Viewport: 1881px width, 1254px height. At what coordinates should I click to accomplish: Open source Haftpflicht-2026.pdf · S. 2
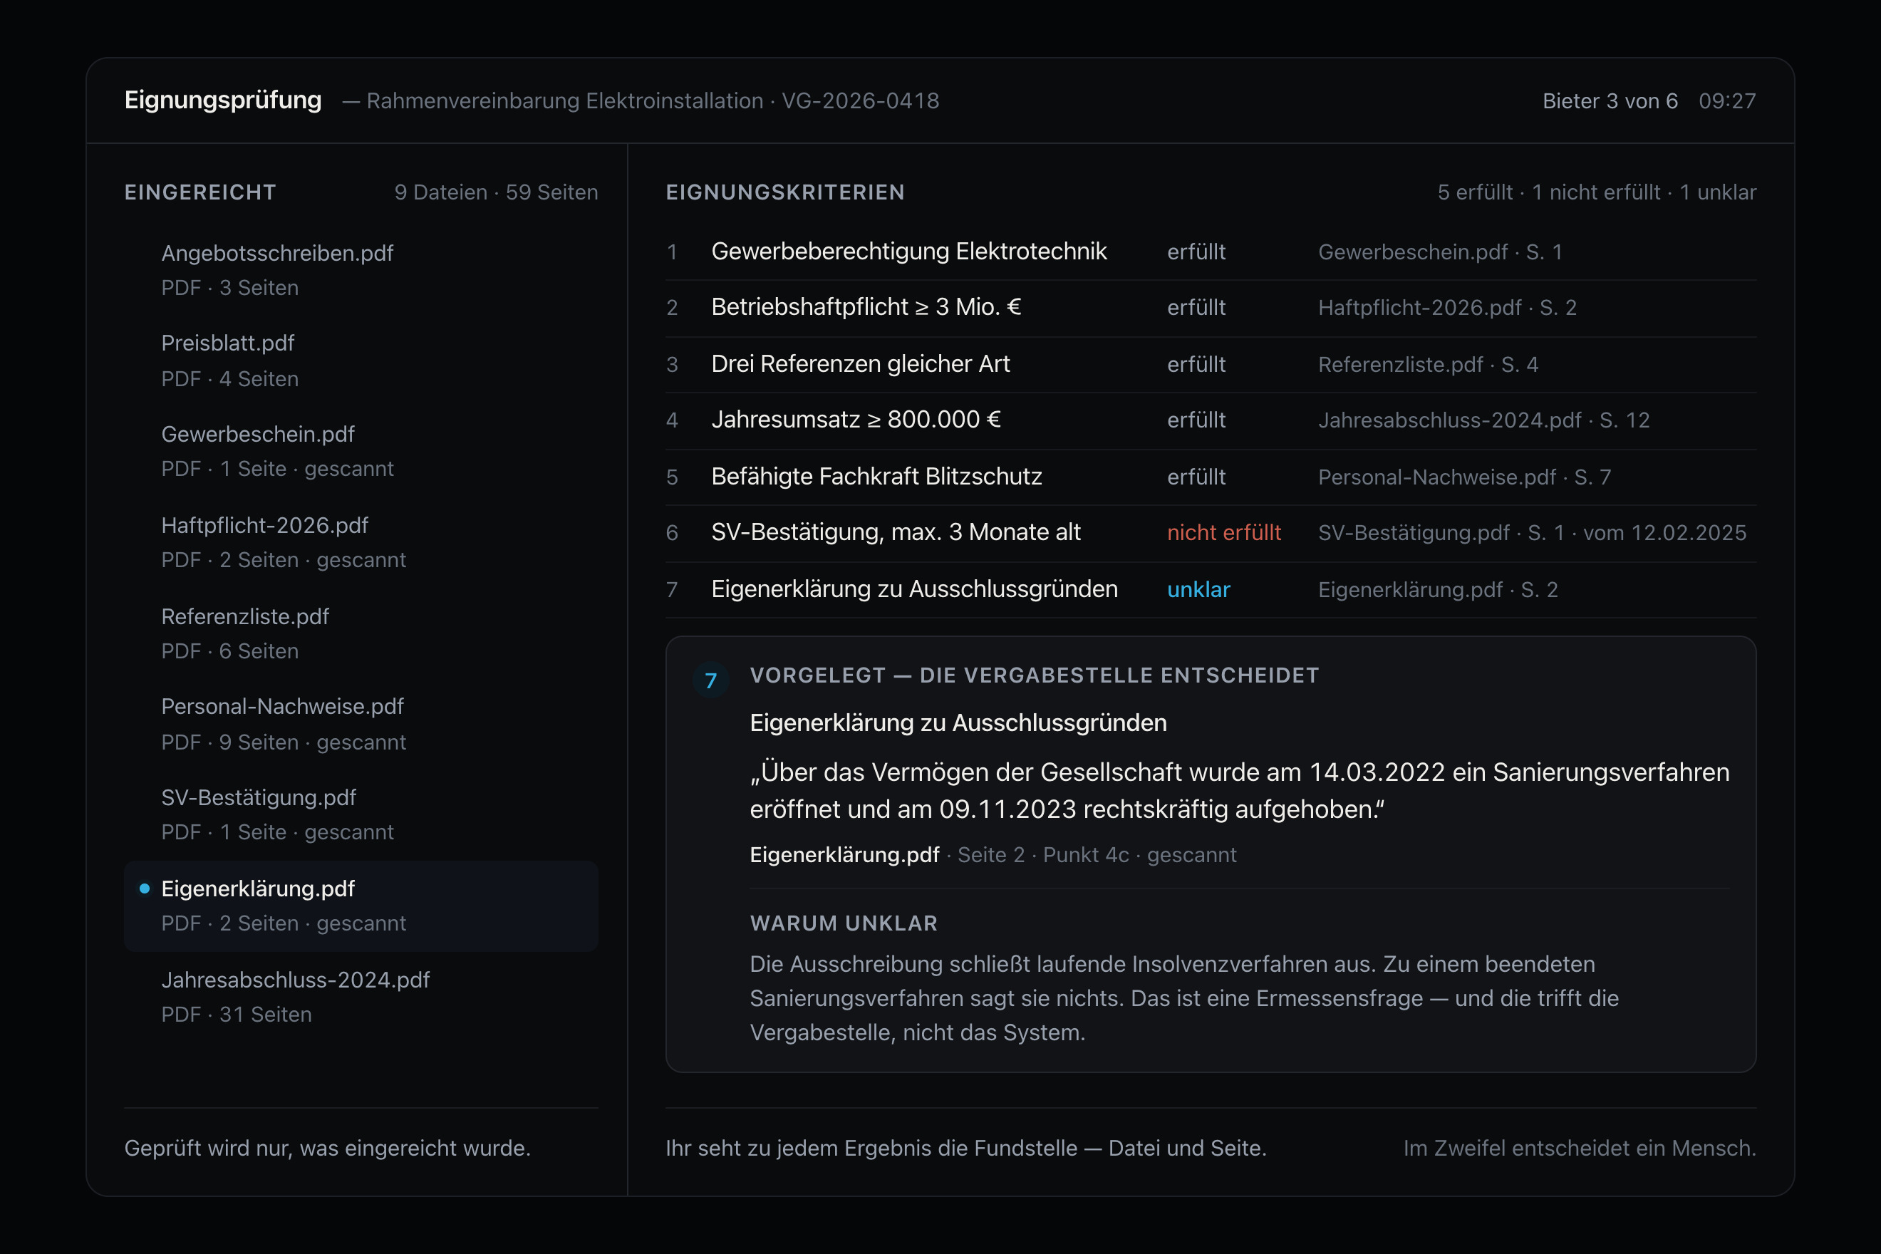1447,308
